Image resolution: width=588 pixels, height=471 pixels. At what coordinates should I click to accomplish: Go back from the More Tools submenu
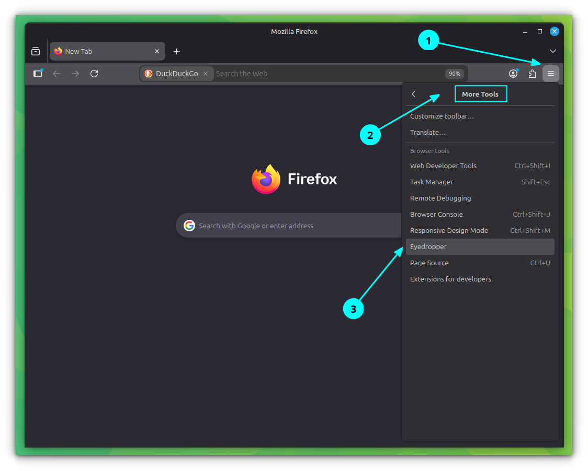point(414,94)
